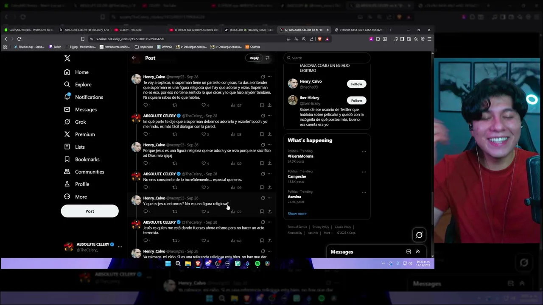Click the Brave Shields icon in address bar
Viewport: 543px width, 305px height.
tap(319, 39)
